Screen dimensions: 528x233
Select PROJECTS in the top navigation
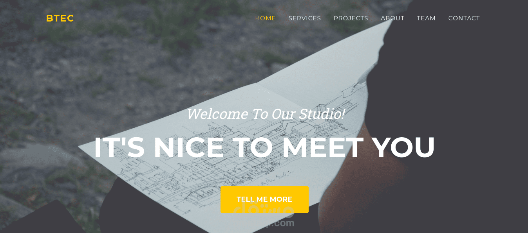coord(351,18)
